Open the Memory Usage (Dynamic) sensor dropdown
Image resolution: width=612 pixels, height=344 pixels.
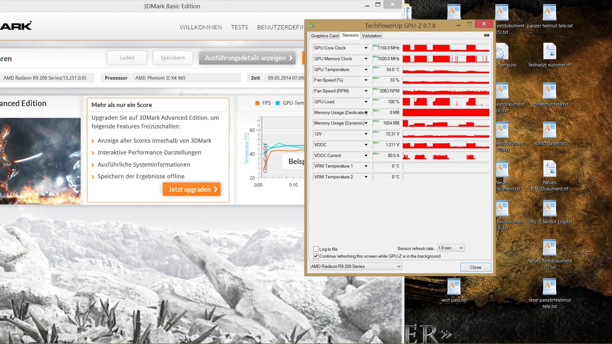366,123
